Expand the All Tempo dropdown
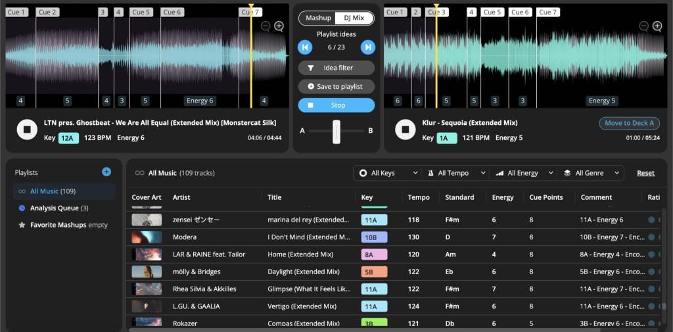The height and width of the screenshot is (332, 673). pos(454,173)
